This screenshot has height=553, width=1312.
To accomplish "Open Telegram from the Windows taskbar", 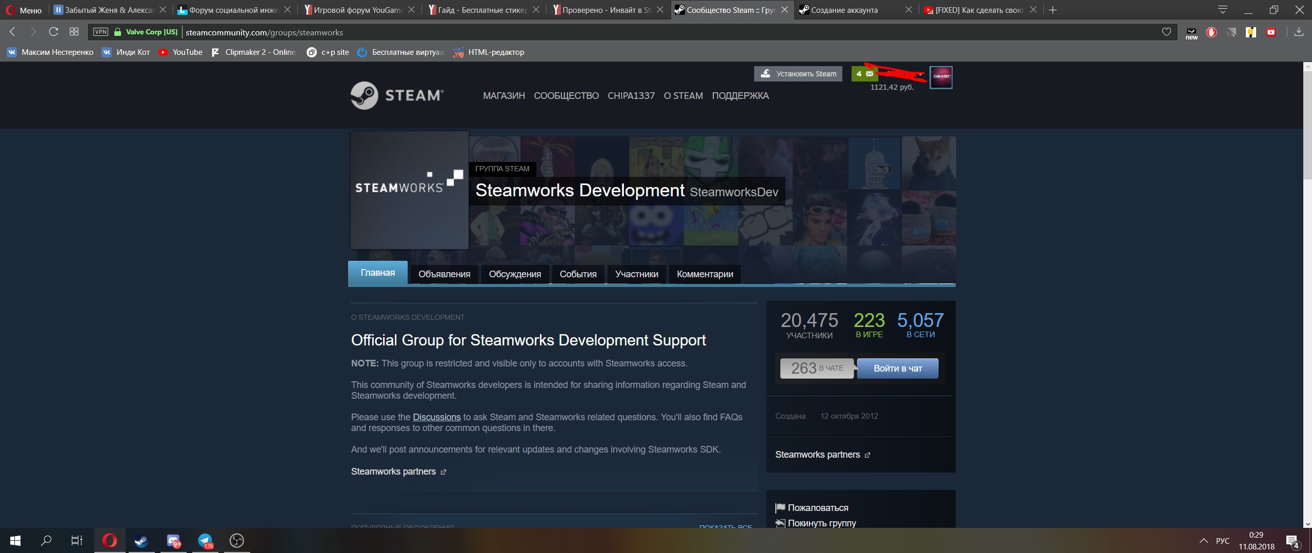I will tap(206, 541).
